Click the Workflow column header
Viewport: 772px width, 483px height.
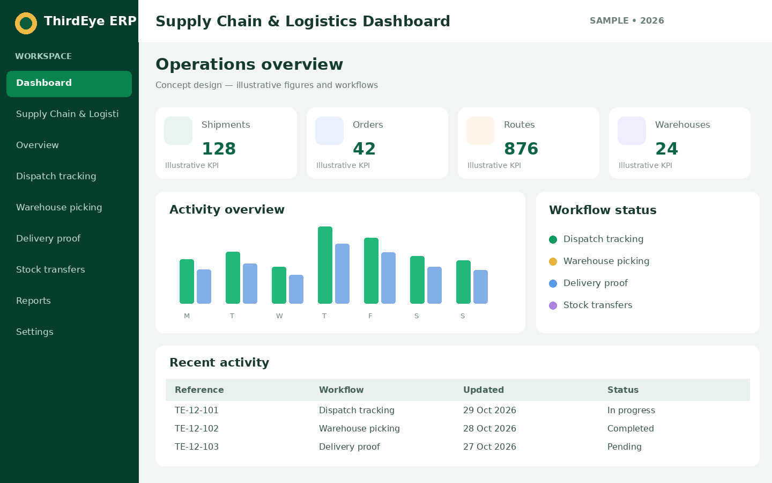[x=342, y=390]
